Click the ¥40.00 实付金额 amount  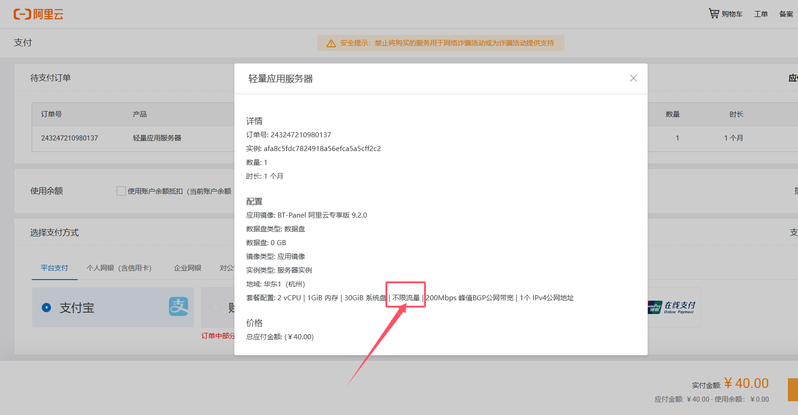(x=746, y=383)
